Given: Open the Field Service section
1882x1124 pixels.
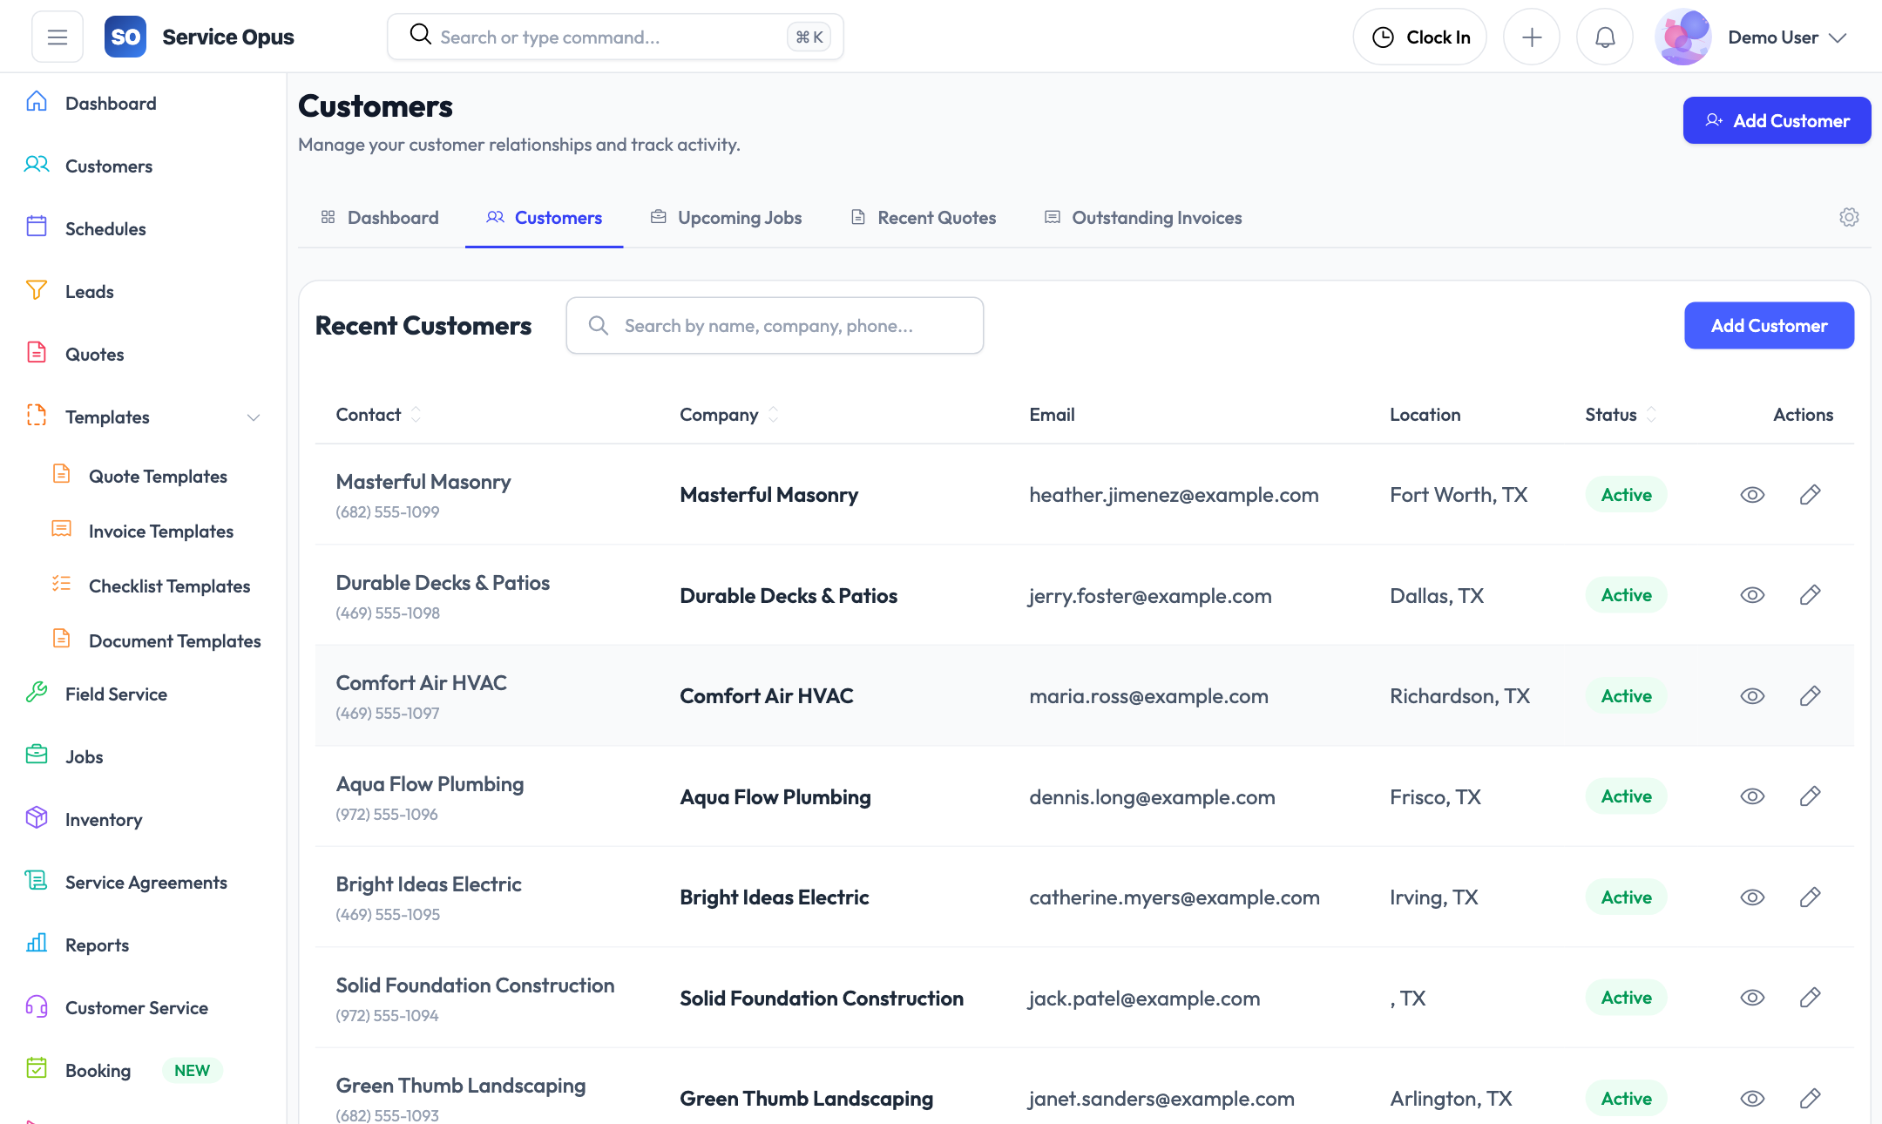Looking at the screenshot, I should [x=116, y=694].
